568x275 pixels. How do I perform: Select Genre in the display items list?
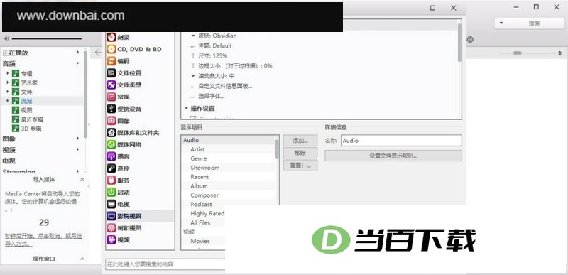coord(199,158)
